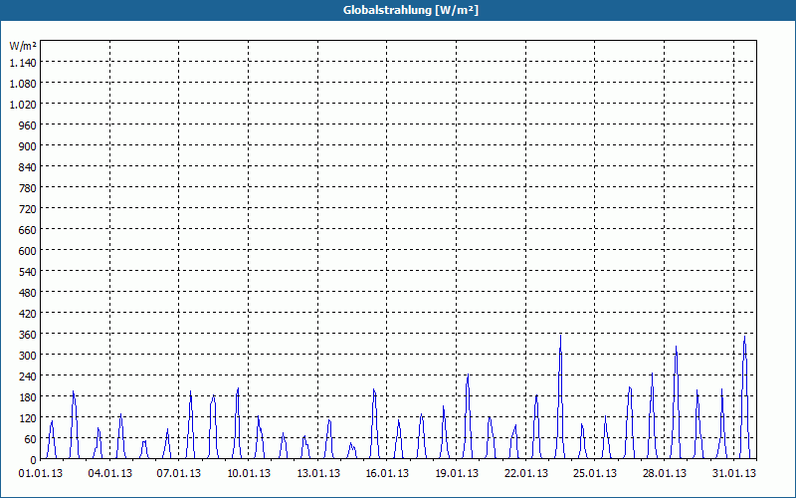This screenshot has width=796, height=498.
Task: Click the 19.01.13 date label
Action: pos(457,474)
